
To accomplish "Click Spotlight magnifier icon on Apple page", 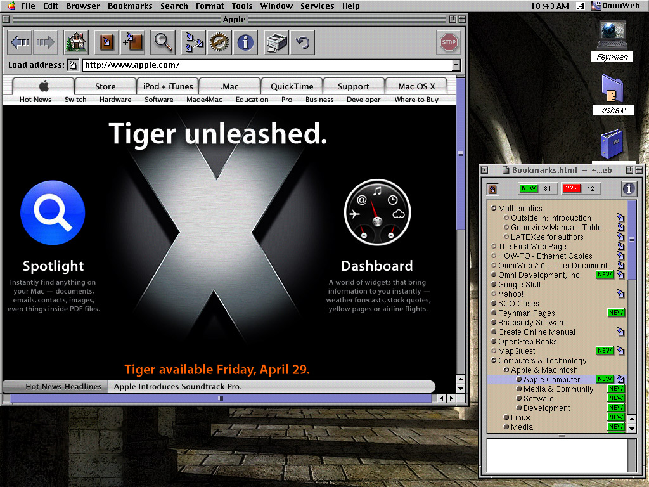I will tap(53, 212).
